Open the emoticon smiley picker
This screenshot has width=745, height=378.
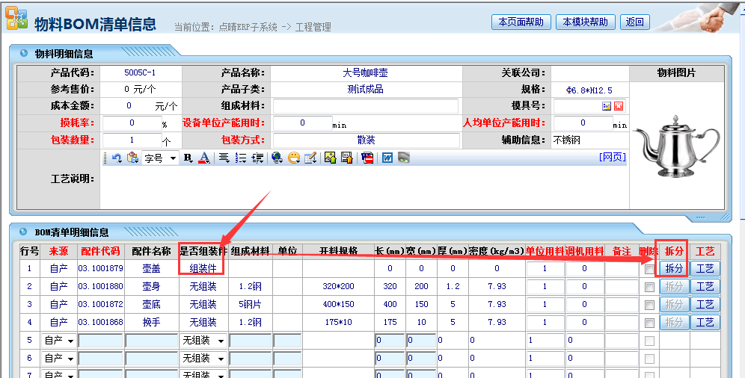click(x=294, y=158)
